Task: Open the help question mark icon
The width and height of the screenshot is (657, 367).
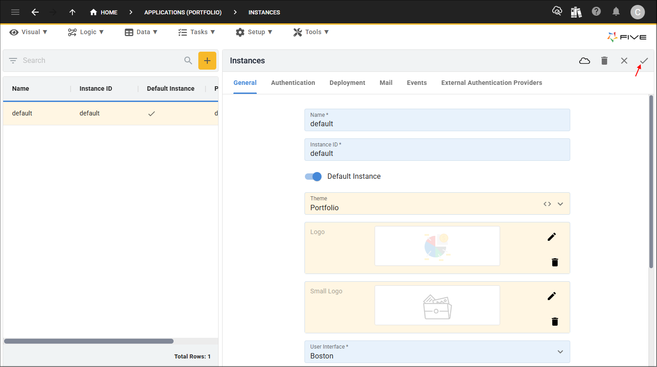Action: (x=596, y=11)
